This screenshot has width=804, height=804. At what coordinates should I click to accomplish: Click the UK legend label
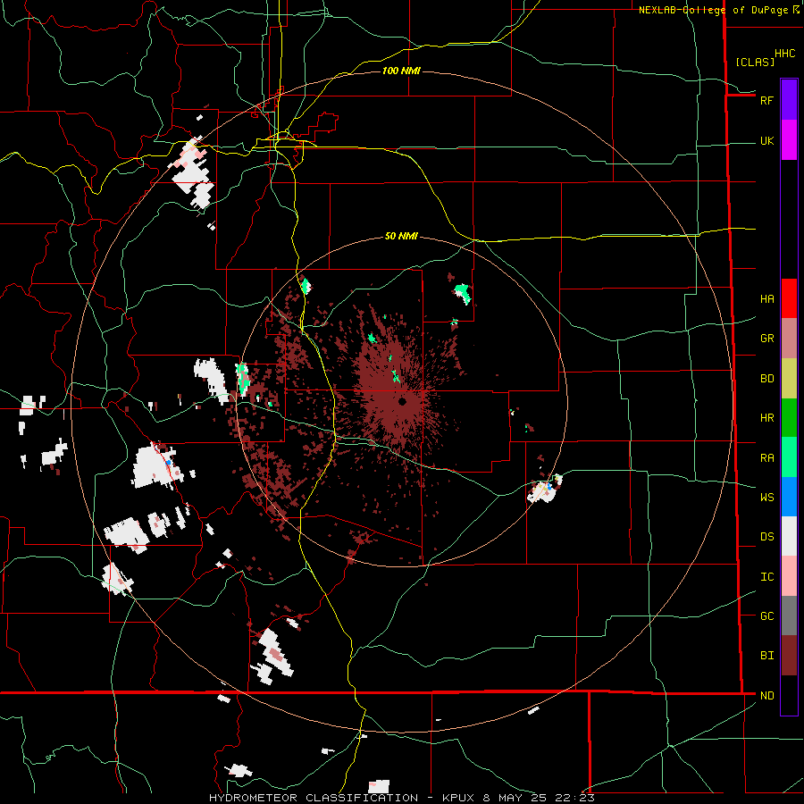[x=766, y=141]
